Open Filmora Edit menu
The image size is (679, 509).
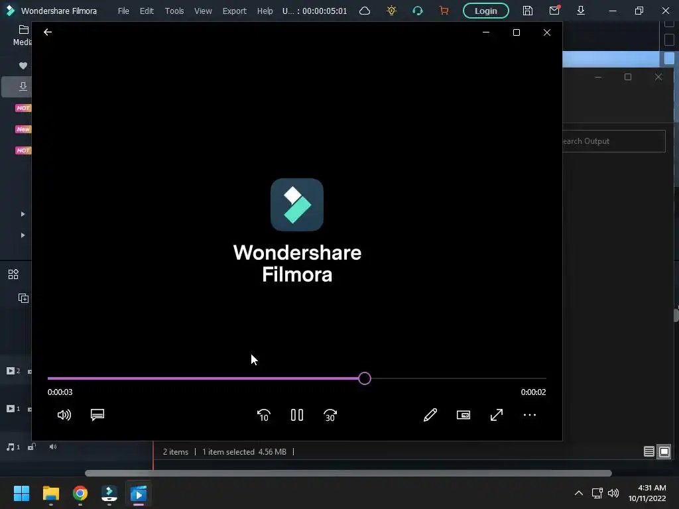coord(147,11)
